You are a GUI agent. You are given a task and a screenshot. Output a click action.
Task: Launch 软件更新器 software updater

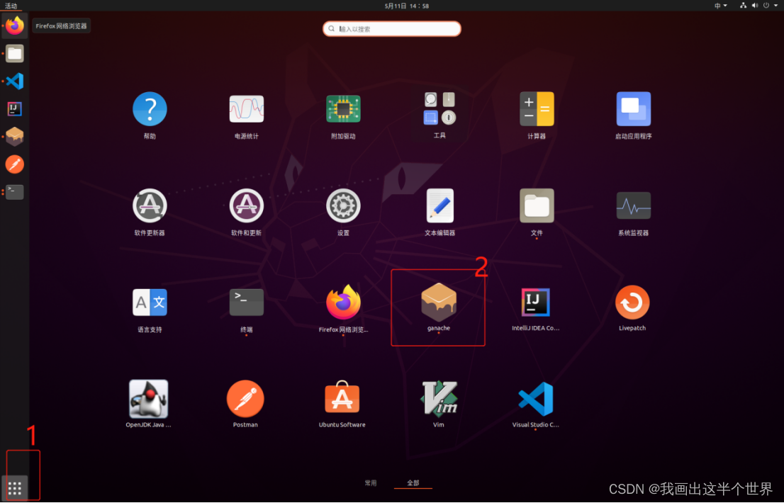click(150, 205)
